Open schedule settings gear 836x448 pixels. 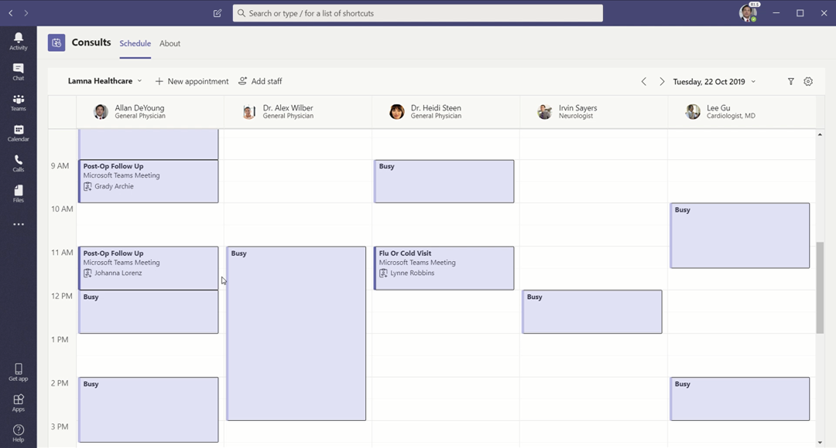(x=808, y=81)
